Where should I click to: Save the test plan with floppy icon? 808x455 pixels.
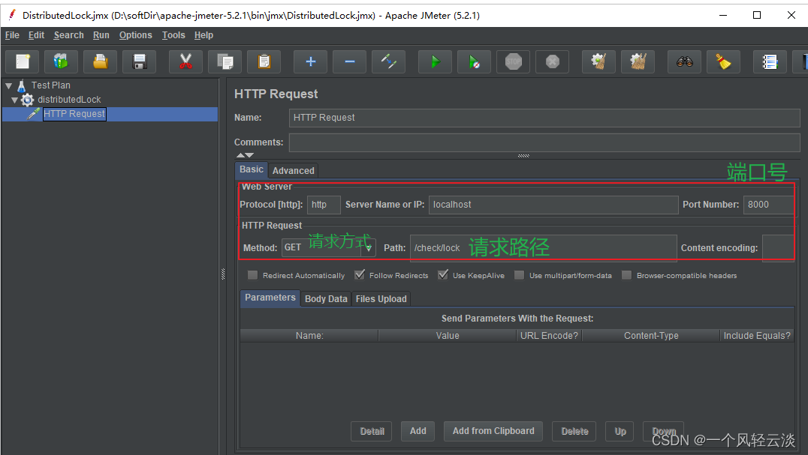point(139,62)
